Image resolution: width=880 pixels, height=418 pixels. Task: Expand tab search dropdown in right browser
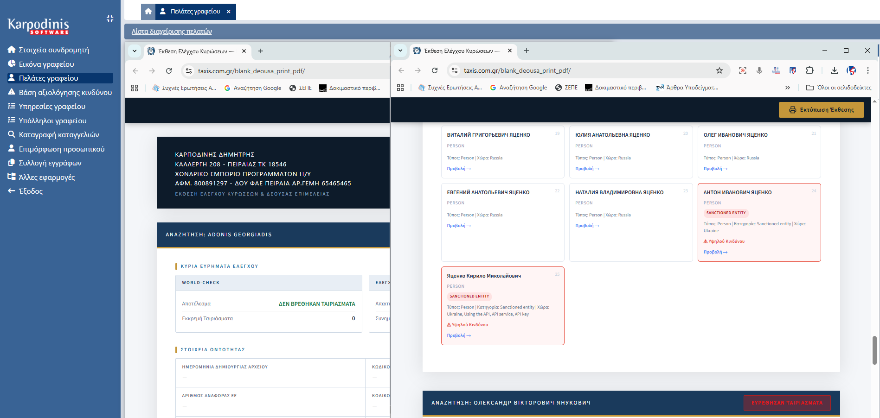[x=400, y=51]
